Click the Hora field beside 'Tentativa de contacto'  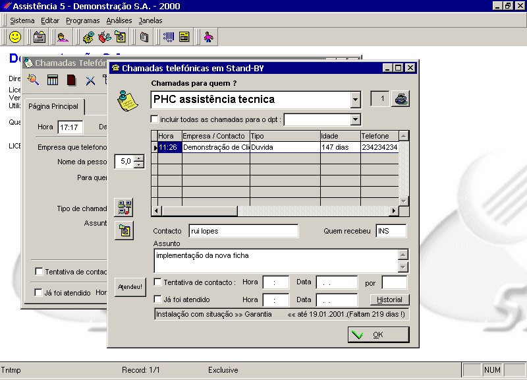(x=276, y=282)
